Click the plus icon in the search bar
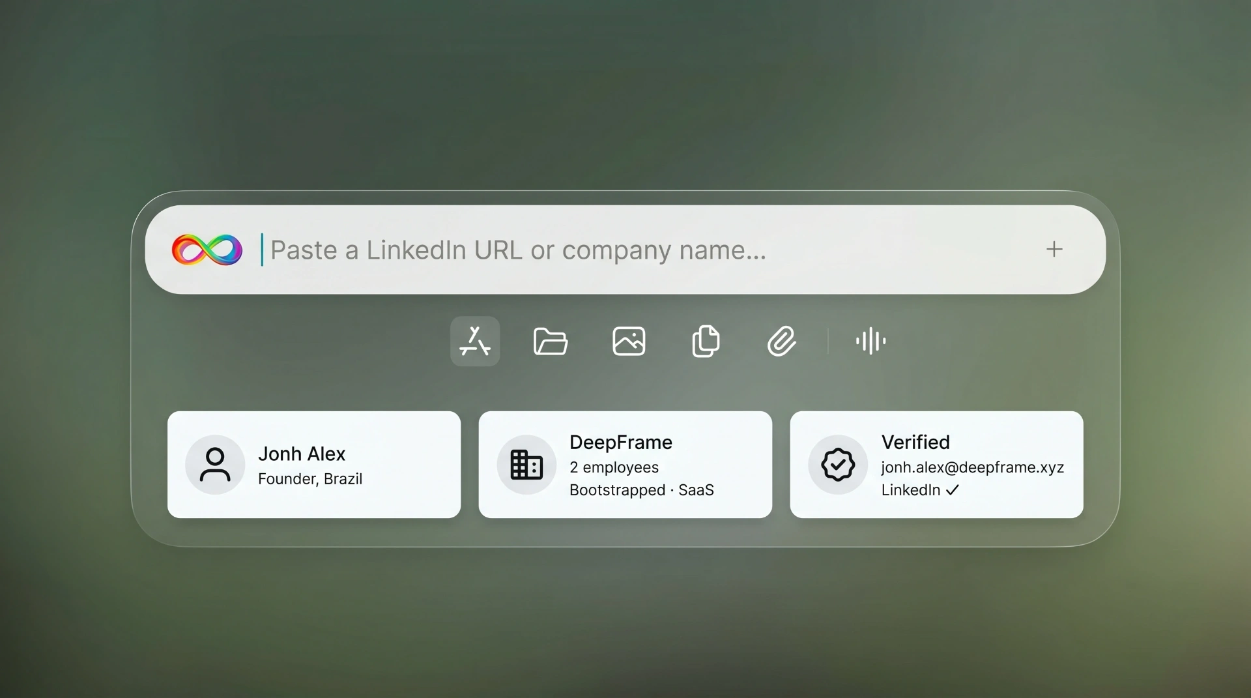 tap(1054, 249)
